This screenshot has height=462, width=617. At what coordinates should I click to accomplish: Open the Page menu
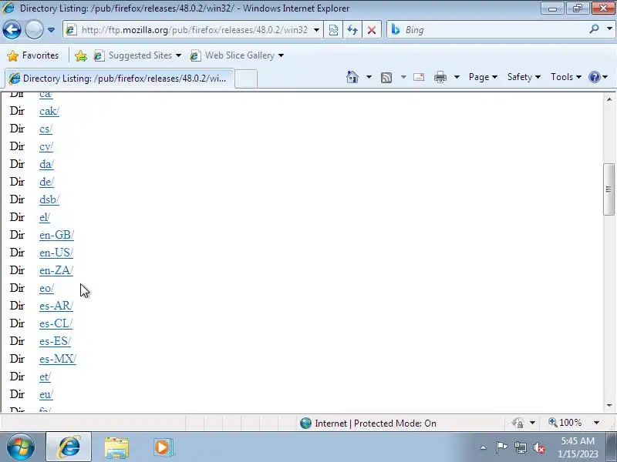[483, 77]
